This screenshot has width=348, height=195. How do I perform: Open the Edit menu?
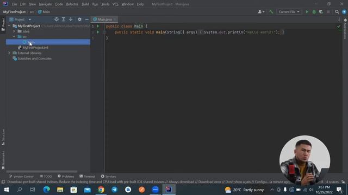point(23,4)
